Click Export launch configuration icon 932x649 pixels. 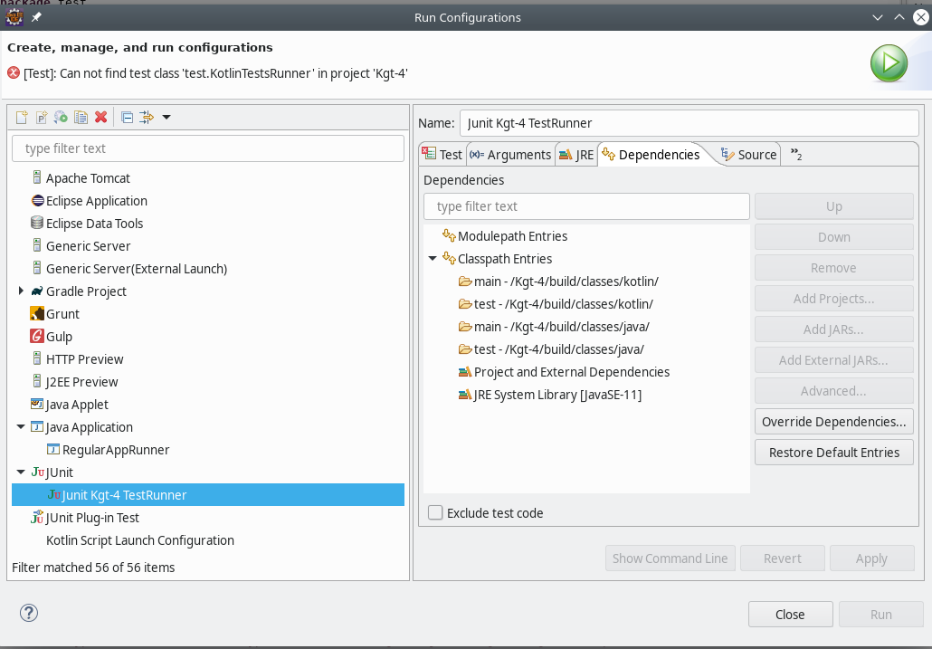[x=61, y=117]
